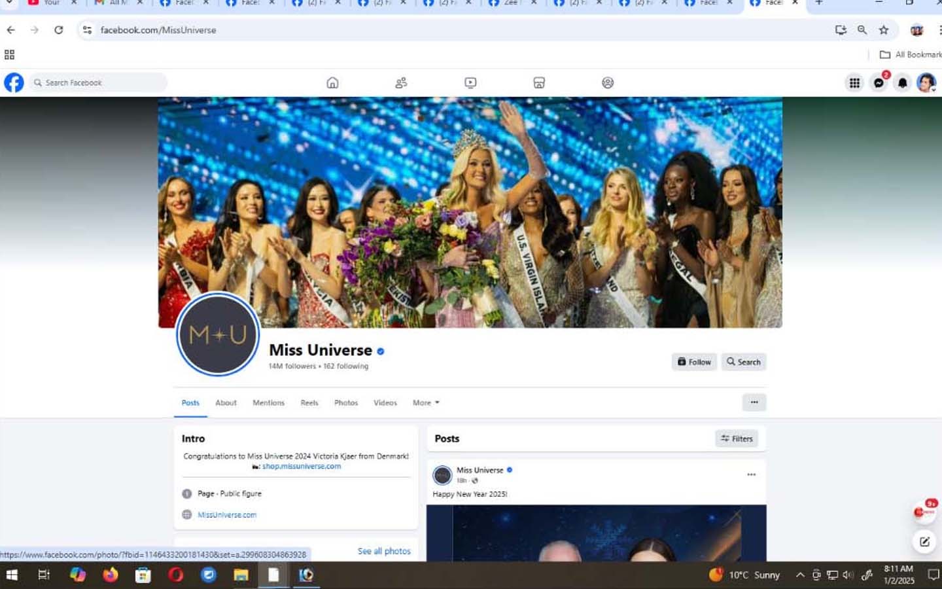Open the Chrome apps grid shortcut
This screenshot has height=589, width=942.
pyautogui.click(x=9, y=55)
